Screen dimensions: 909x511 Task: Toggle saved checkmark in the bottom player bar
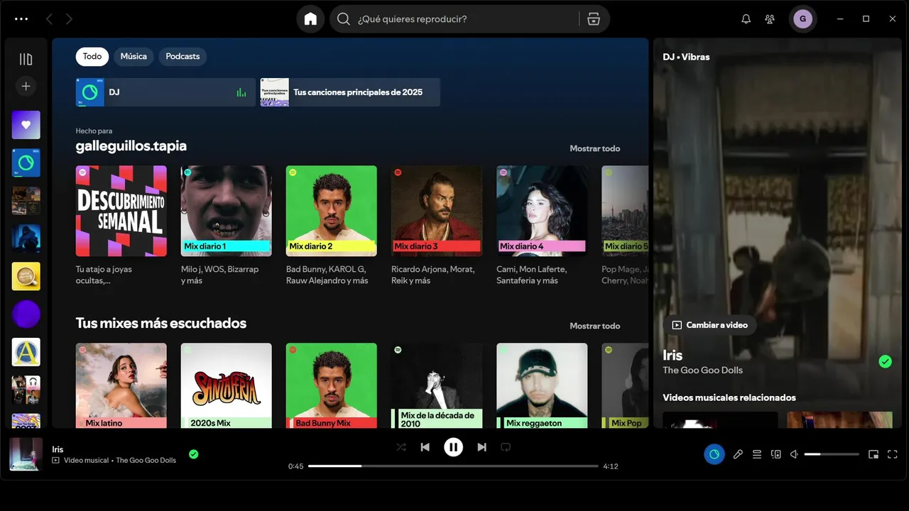click(x=193, y=454)
